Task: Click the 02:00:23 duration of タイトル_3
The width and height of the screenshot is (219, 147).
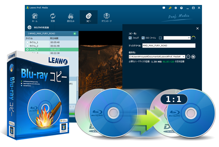Action: [55, 50]
